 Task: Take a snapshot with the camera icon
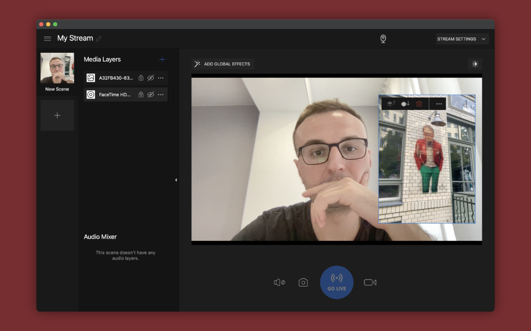pos(303,282)
